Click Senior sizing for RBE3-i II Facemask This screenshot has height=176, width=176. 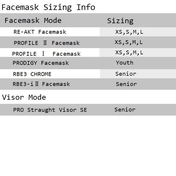pyautogui.click(x=126, y=84)
